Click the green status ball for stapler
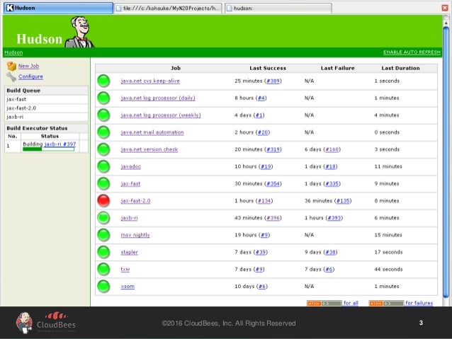This screenshot has width=452, height=339. (103, 253)
